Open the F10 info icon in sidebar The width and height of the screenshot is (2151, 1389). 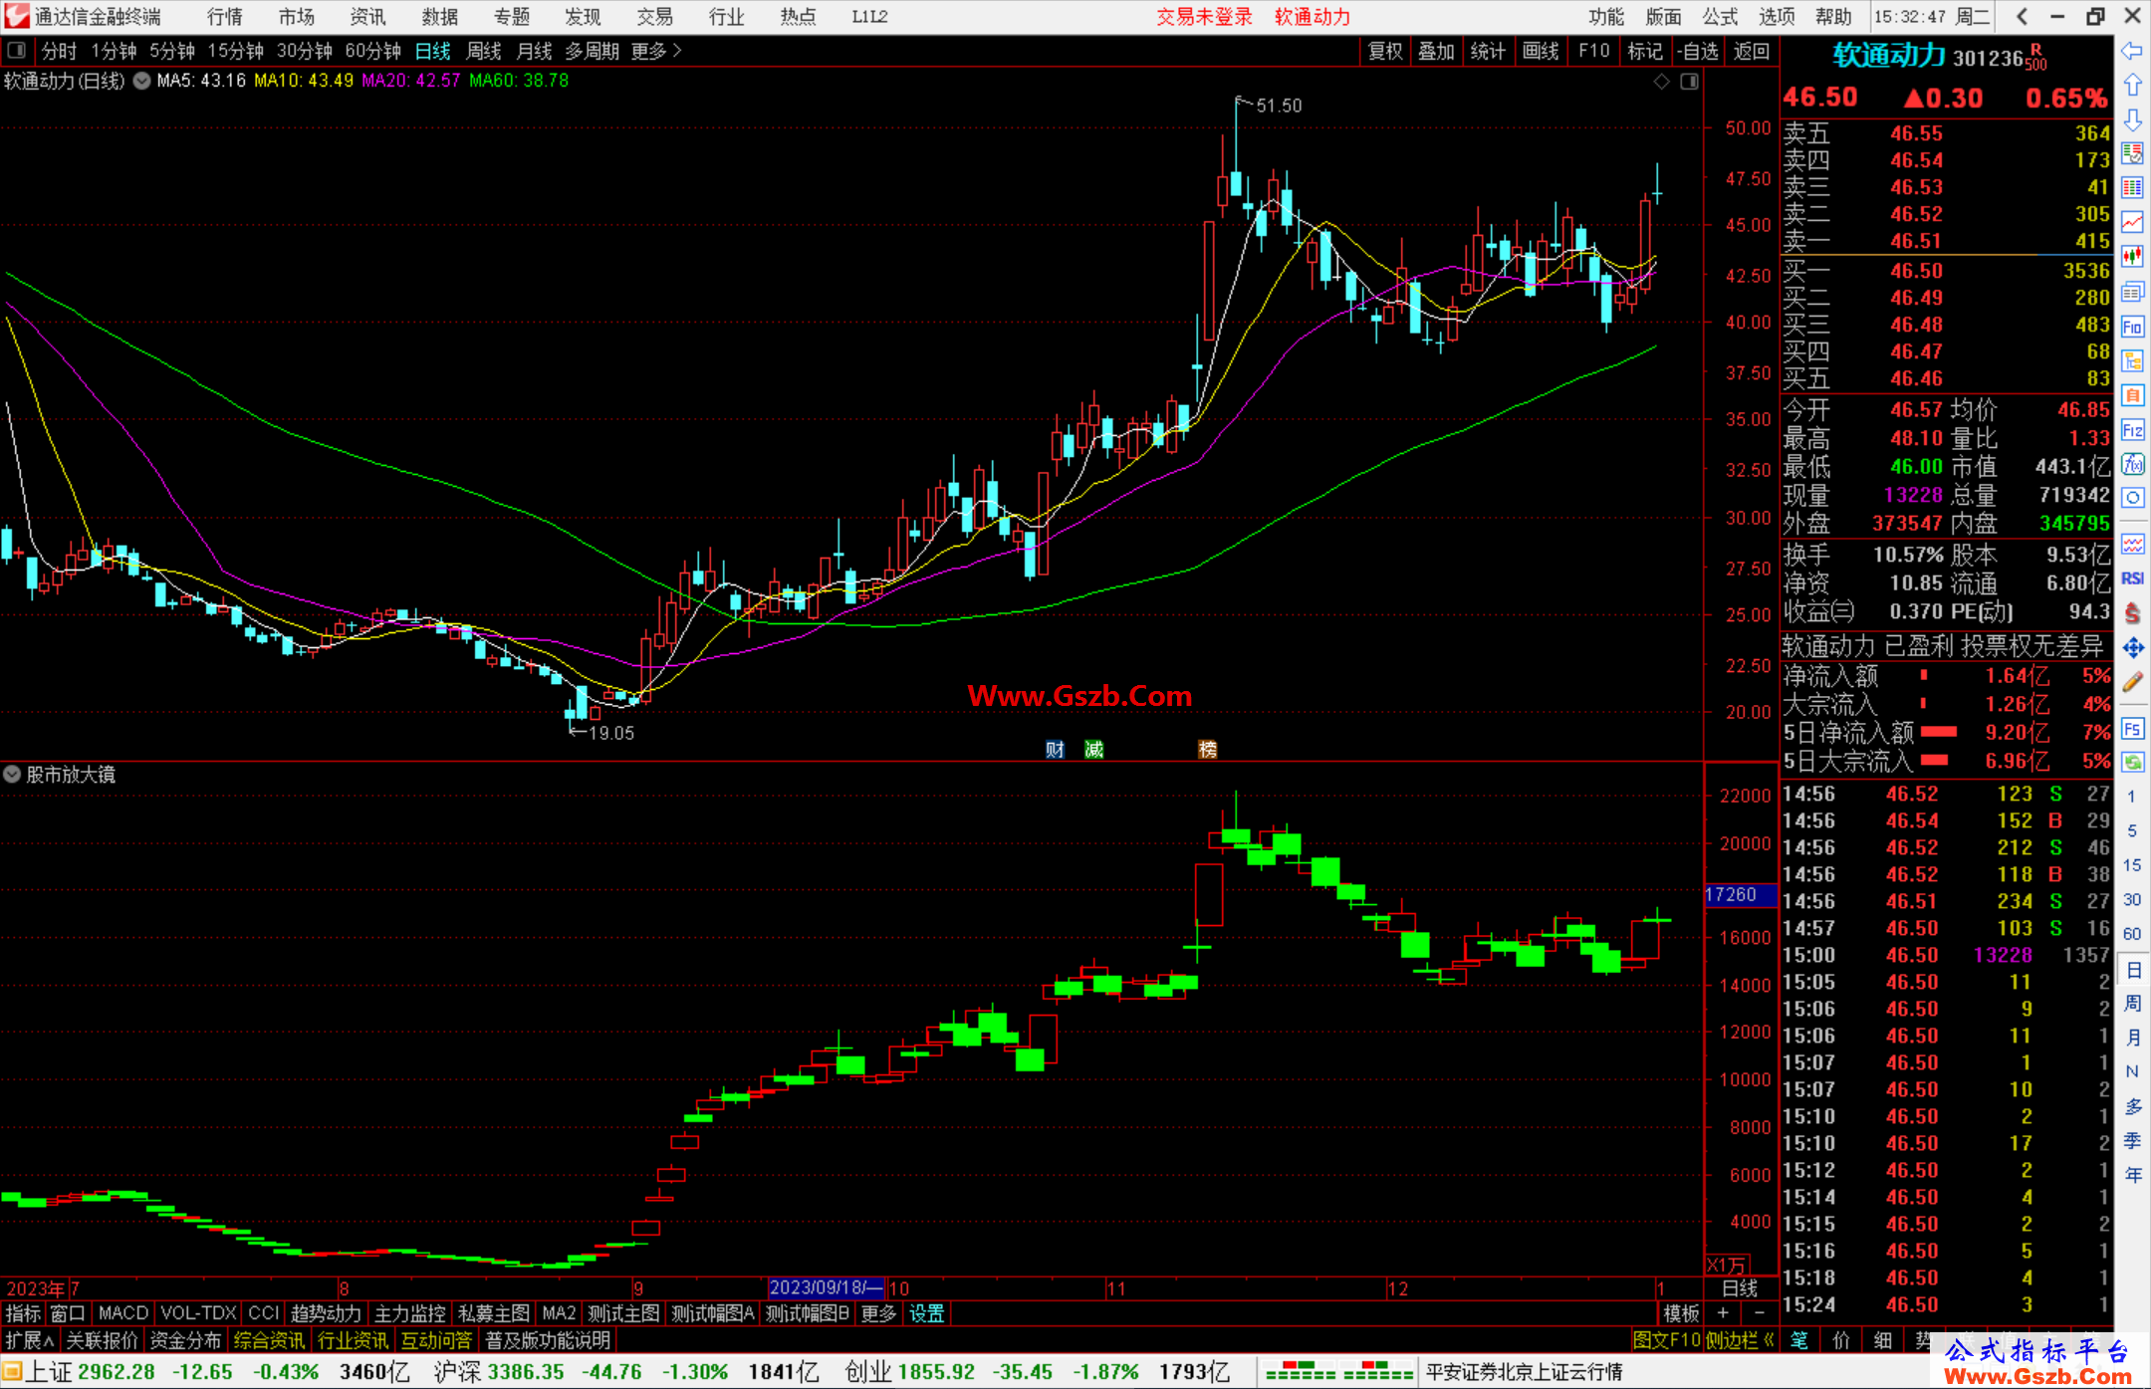[2132, 327]
